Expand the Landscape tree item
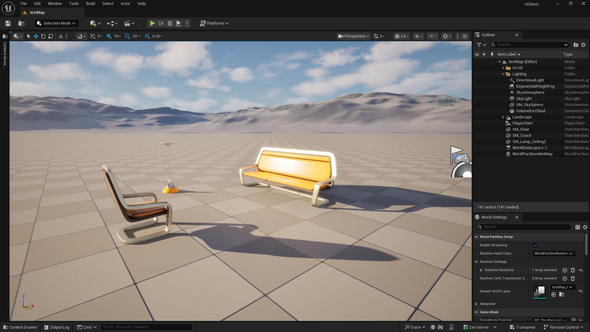 pyautogui.click(x=503, y=117)
